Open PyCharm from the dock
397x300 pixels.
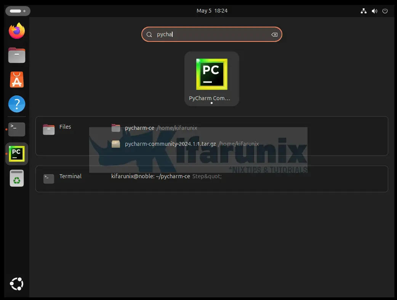point(16,153)
